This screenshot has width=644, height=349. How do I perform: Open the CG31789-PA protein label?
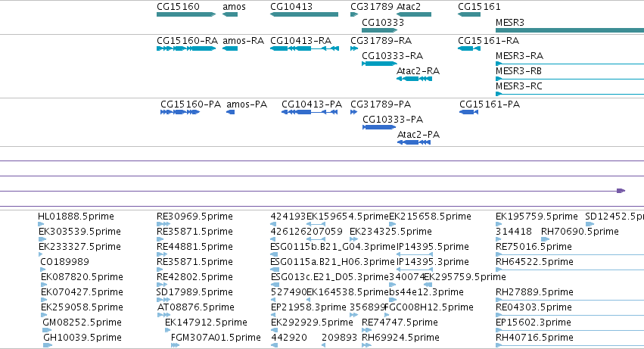(x=381, y=104)
